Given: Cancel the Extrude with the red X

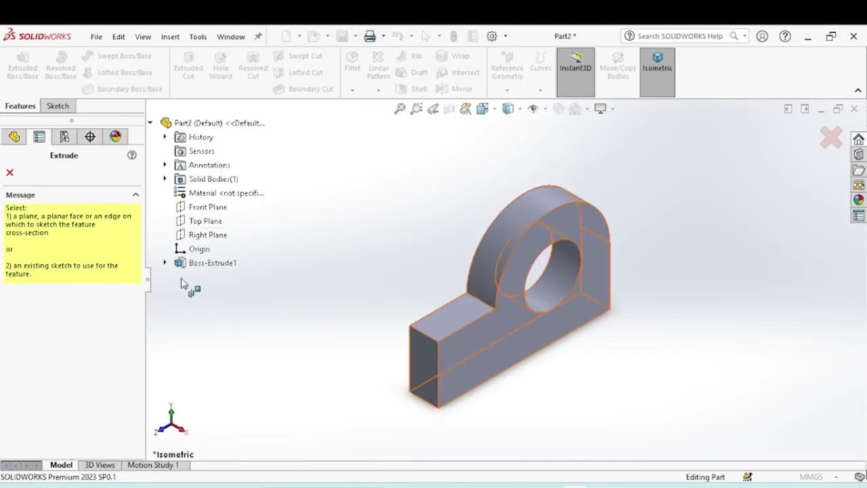Looking at the screenshot, I should tap(9, 173).
